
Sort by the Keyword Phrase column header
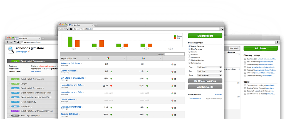75,58
